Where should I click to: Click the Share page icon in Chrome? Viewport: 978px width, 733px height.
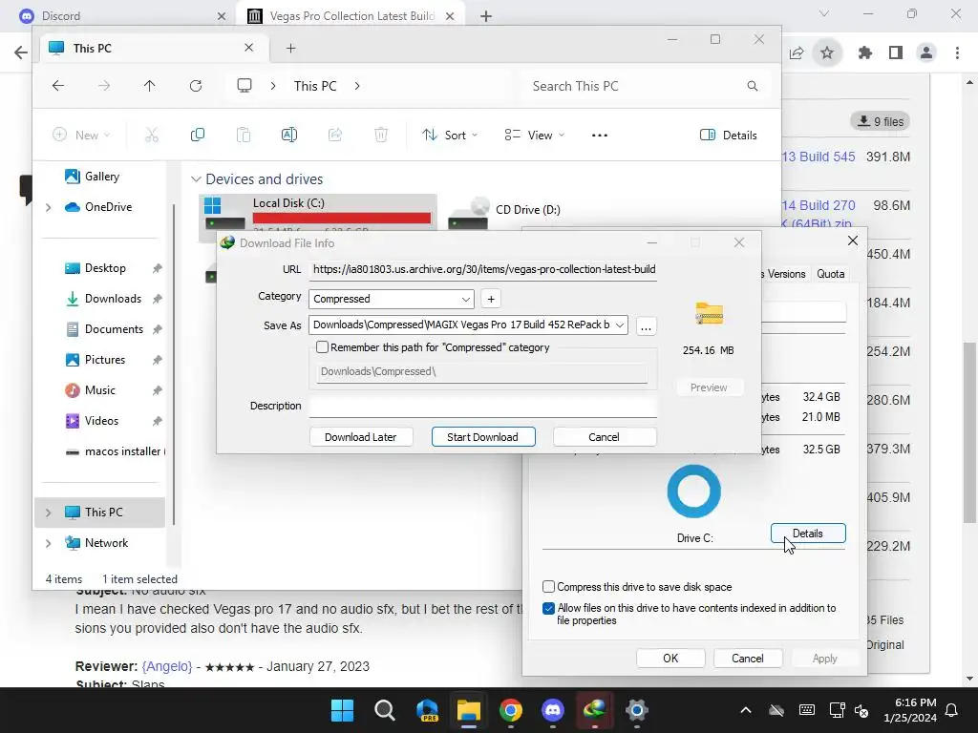tap(797, 53)
